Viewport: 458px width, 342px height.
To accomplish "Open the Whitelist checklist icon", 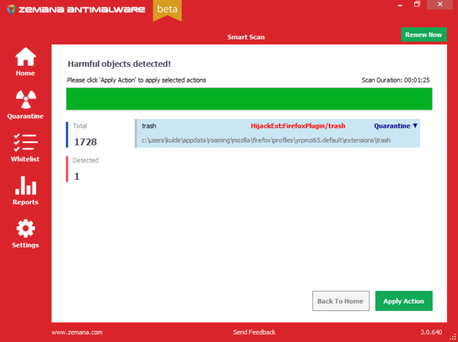I will coord(26,143).
